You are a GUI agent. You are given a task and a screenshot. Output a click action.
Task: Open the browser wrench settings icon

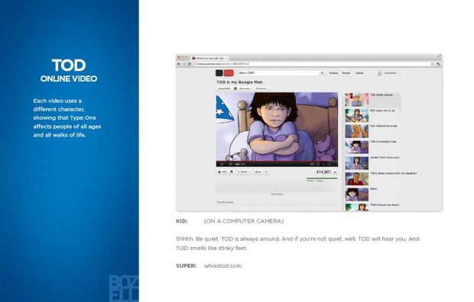click(x=438, y=64)
